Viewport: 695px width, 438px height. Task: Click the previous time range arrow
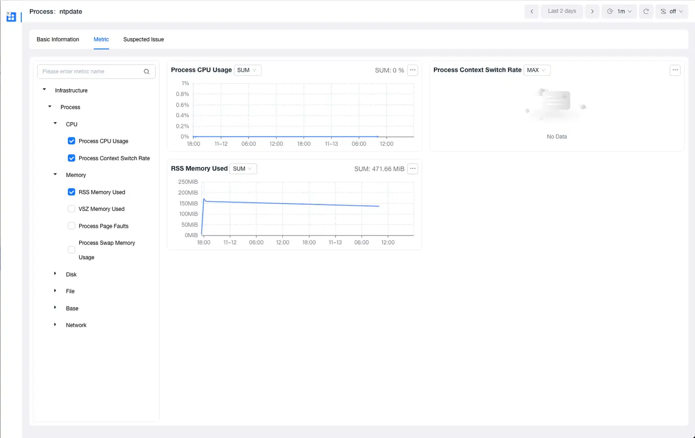pos(531,11)
